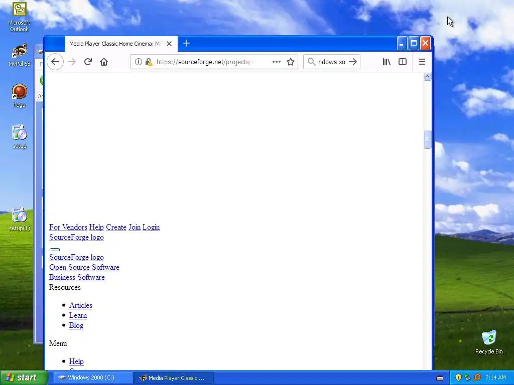The image size is (514, 385).
Task: Click the orange magnifier tray icon
Action: pyautogui.click(x=477, y=377)
